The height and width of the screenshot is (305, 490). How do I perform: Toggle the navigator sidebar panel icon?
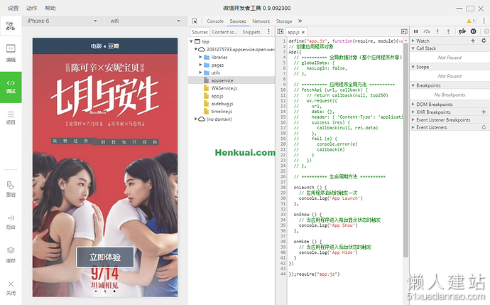tap(281, 31)
